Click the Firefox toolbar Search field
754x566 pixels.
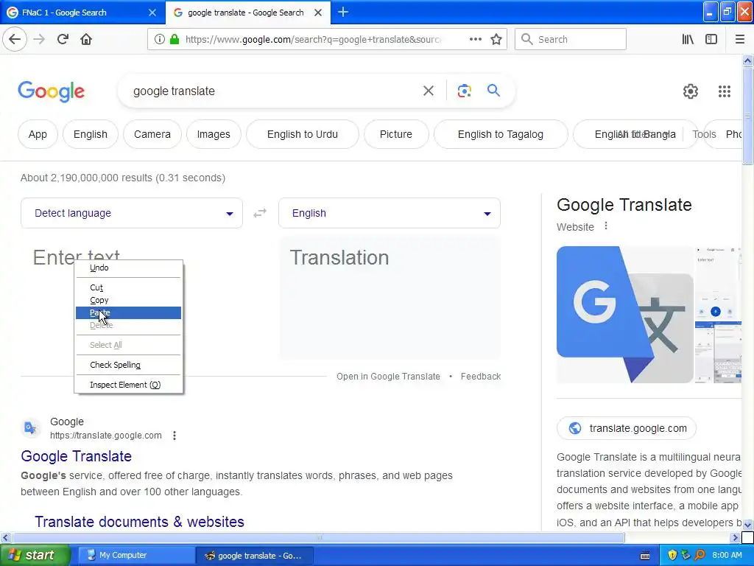point(571,40)
